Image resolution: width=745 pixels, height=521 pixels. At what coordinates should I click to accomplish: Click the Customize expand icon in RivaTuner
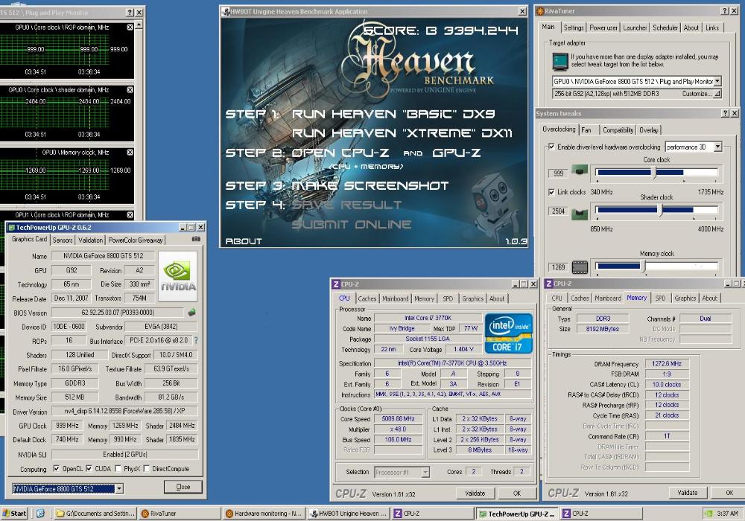pyautogui.click(x=717, y=94)
